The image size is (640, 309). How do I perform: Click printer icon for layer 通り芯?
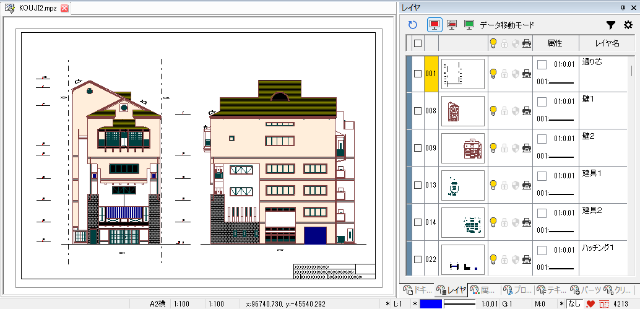coord(527,74)
